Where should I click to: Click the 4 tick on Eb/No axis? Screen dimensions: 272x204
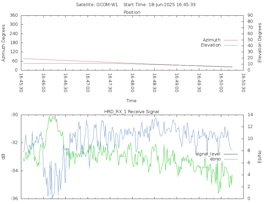249,175
